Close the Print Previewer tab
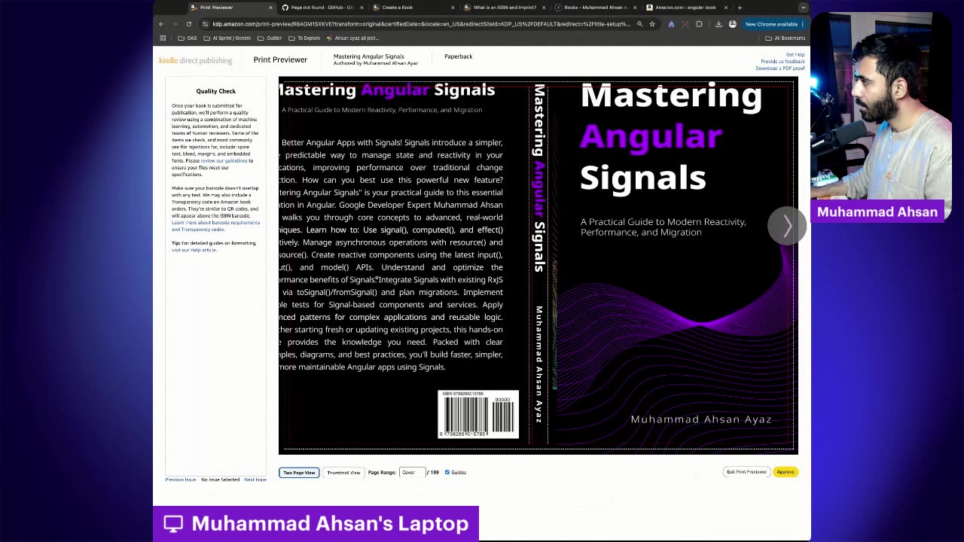The image size is (964, 542). (x=270, y=8)
